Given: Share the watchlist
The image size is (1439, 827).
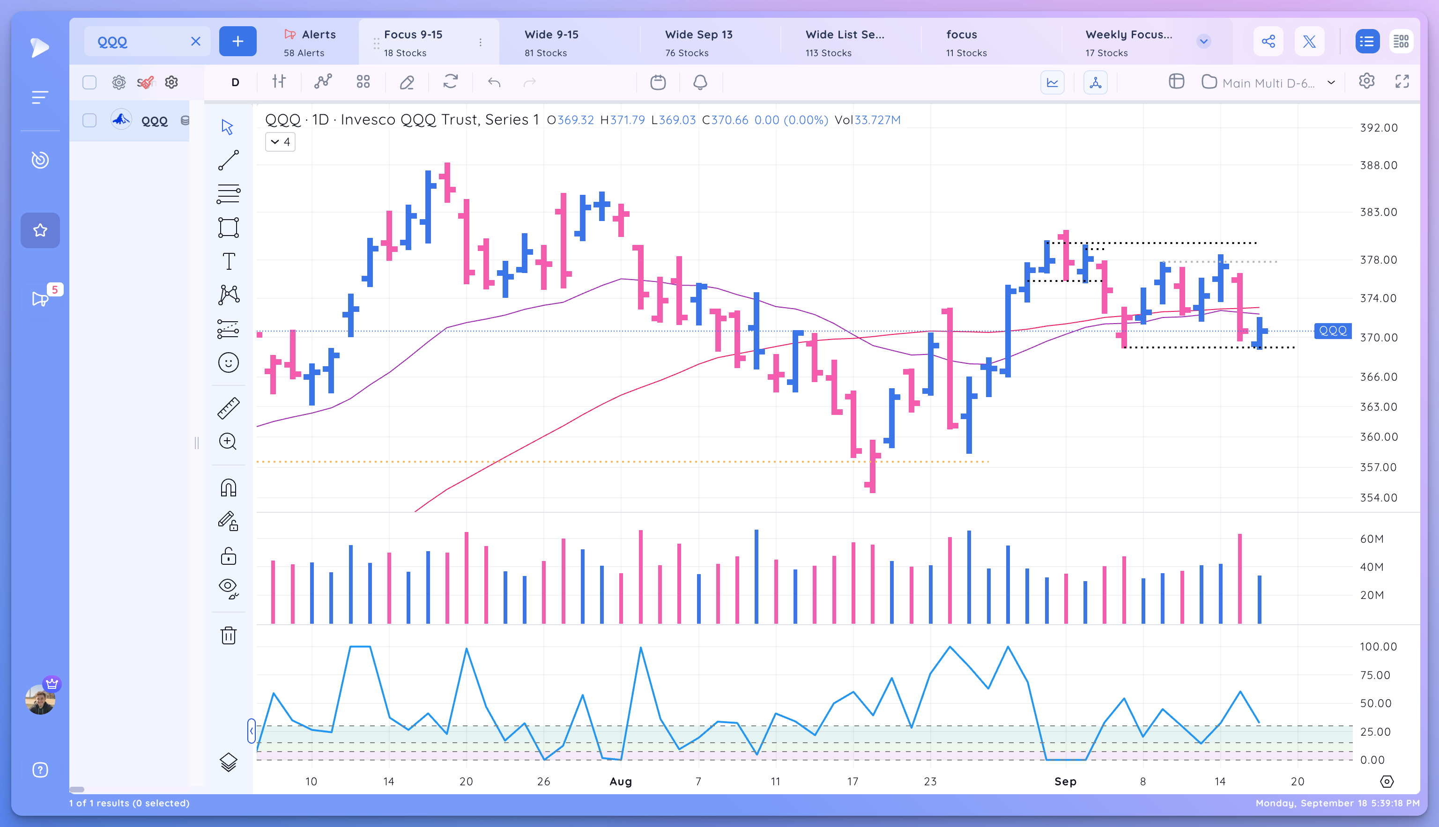Looking at the screenshot, I should [1268, 42].
